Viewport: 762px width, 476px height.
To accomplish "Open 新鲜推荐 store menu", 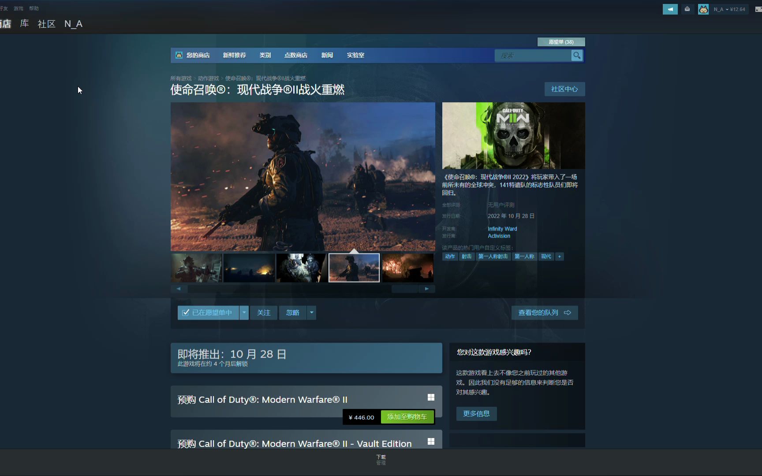I will [x=234, y=55].
